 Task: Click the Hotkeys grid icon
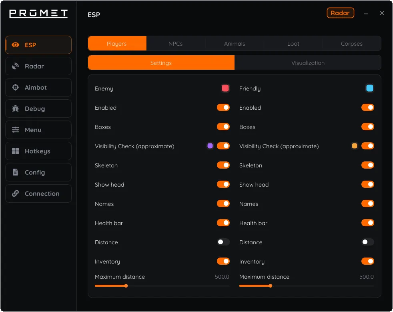(x=15, y=151)
